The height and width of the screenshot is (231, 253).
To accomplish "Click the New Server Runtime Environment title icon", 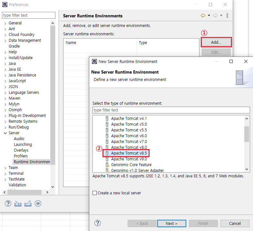I will (94, 61).
